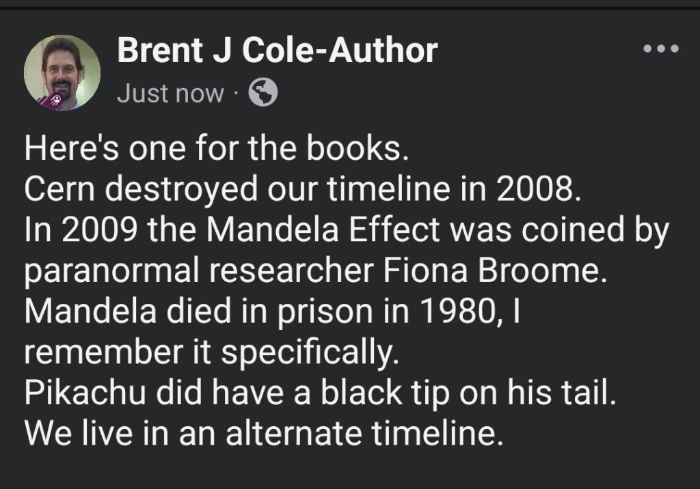Open Brent J Cole's profile picture
The image size is (700, 489).
(62, 72)
